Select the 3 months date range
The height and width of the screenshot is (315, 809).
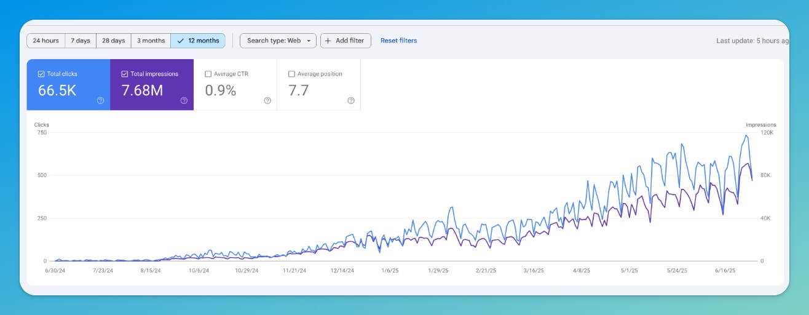(151, 41)
